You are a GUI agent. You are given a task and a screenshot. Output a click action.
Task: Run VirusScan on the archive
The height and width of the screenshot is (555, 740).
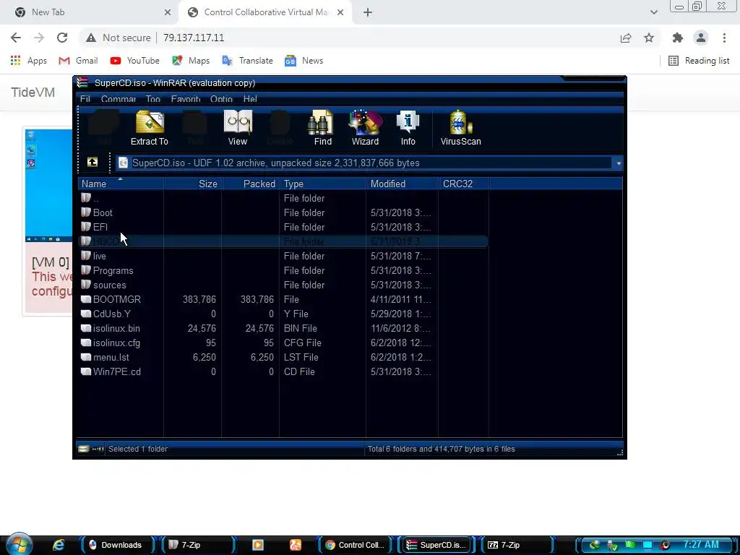460,128
